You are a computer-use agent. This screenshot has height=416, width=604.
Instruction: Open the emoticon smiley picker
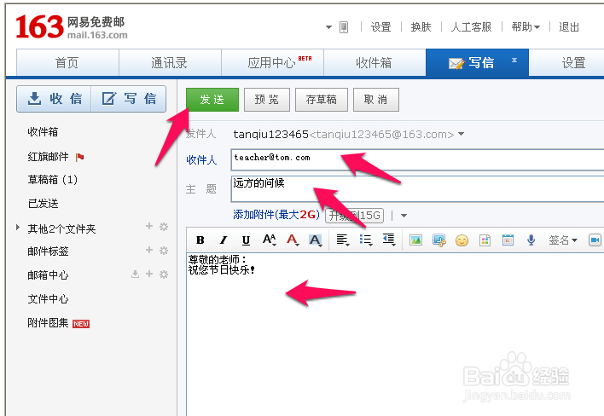[462, 240]
